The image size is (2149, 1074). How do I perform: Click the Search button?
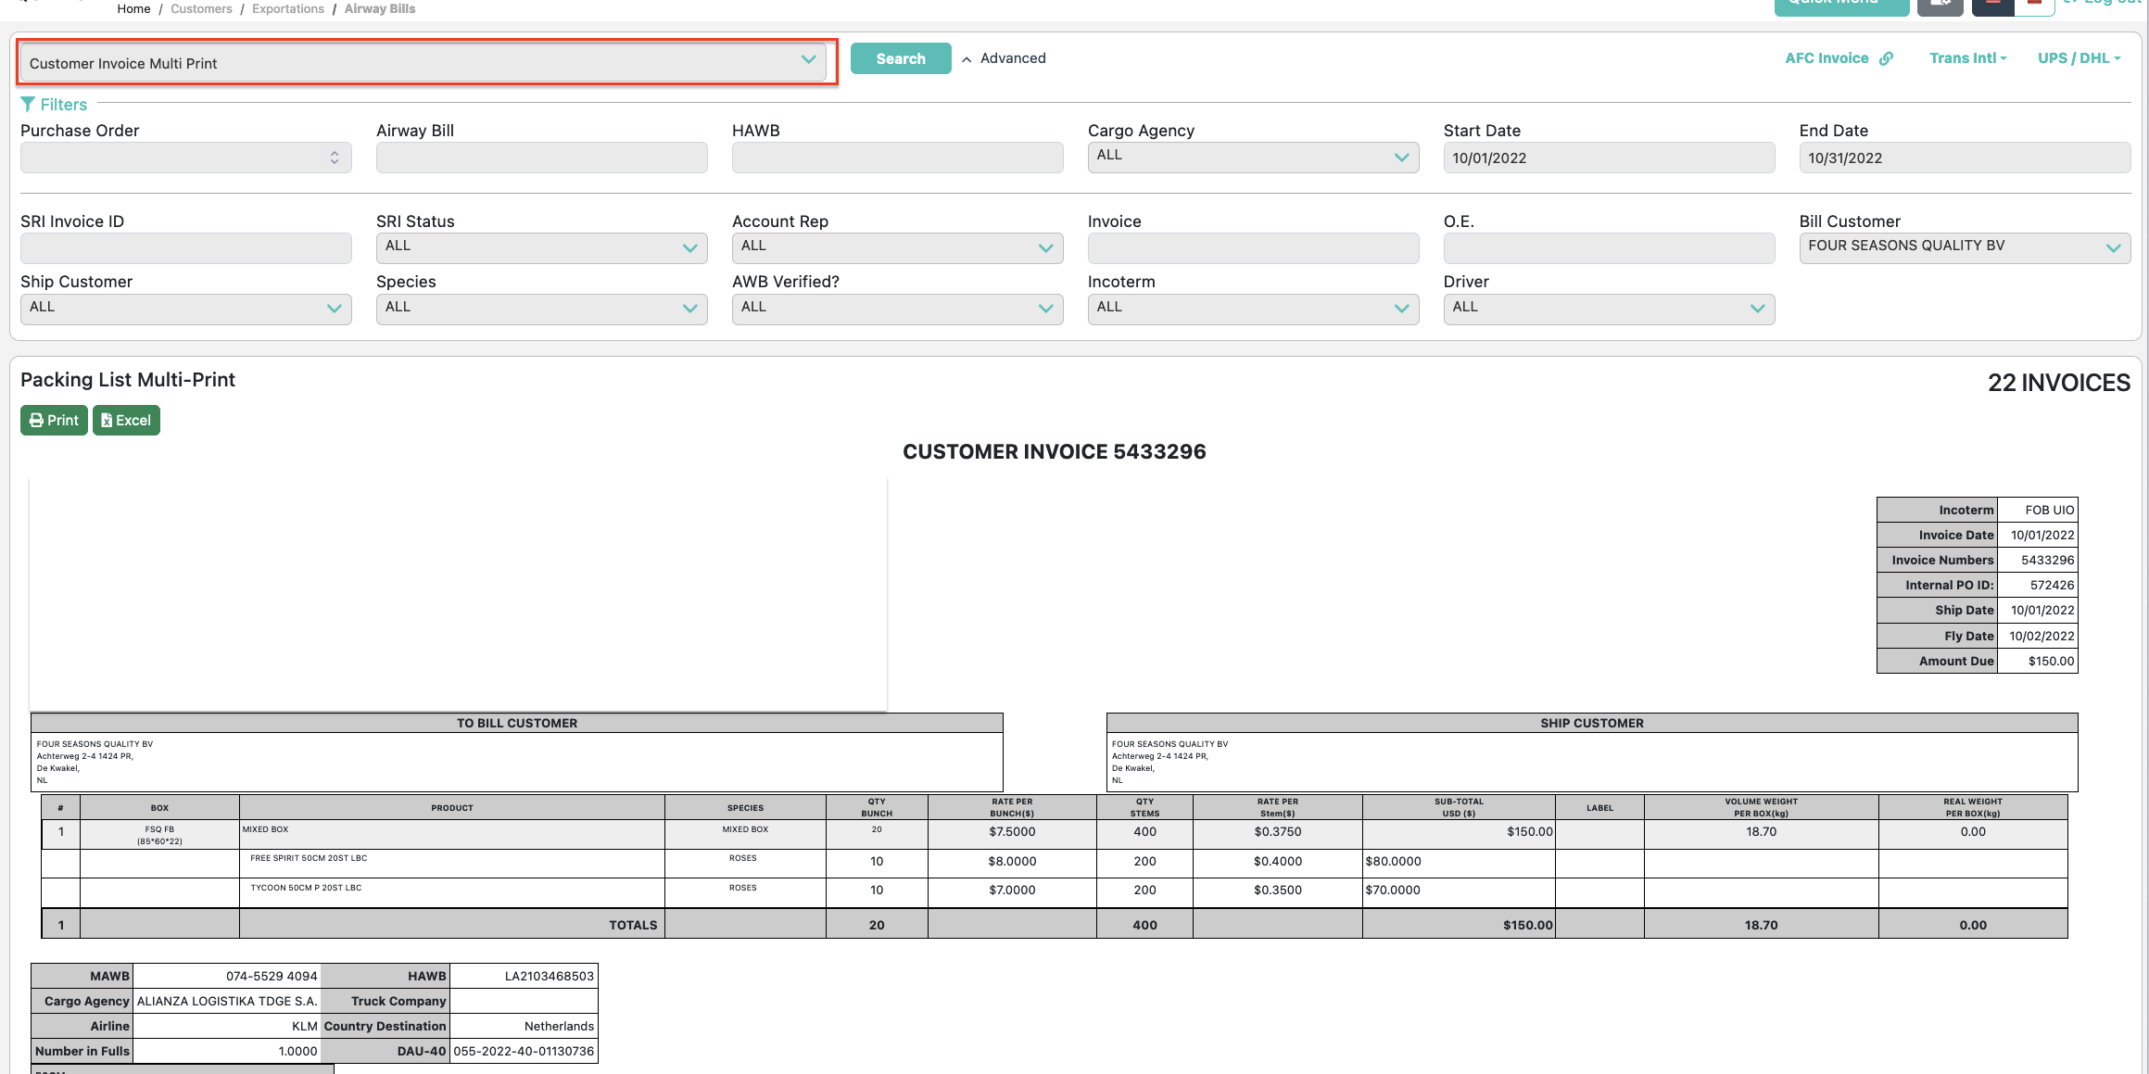point(900,58)
